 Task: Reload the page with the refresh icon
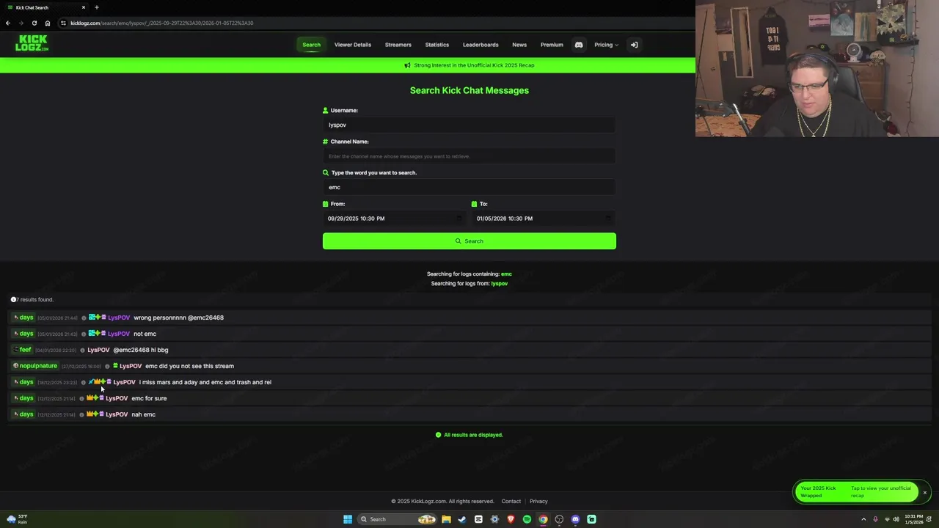tap(34, 23)
